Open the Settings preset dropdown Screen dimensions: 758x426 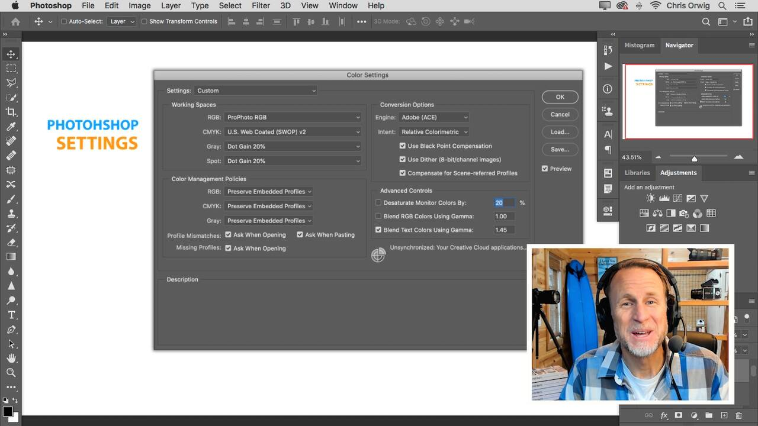[x=256, y=91]
